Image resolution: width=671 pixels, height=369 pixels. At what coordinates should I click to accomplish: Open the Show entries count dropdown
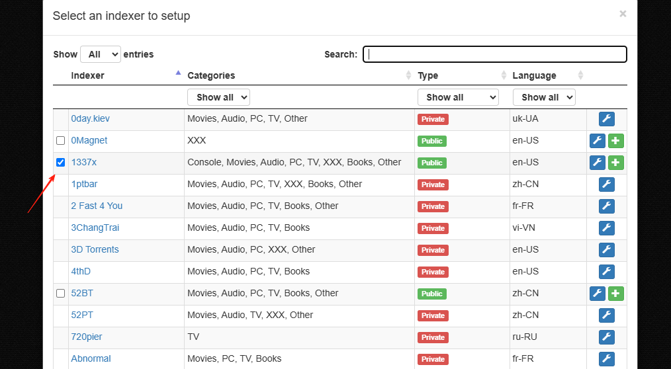click(x=101, y=54)
